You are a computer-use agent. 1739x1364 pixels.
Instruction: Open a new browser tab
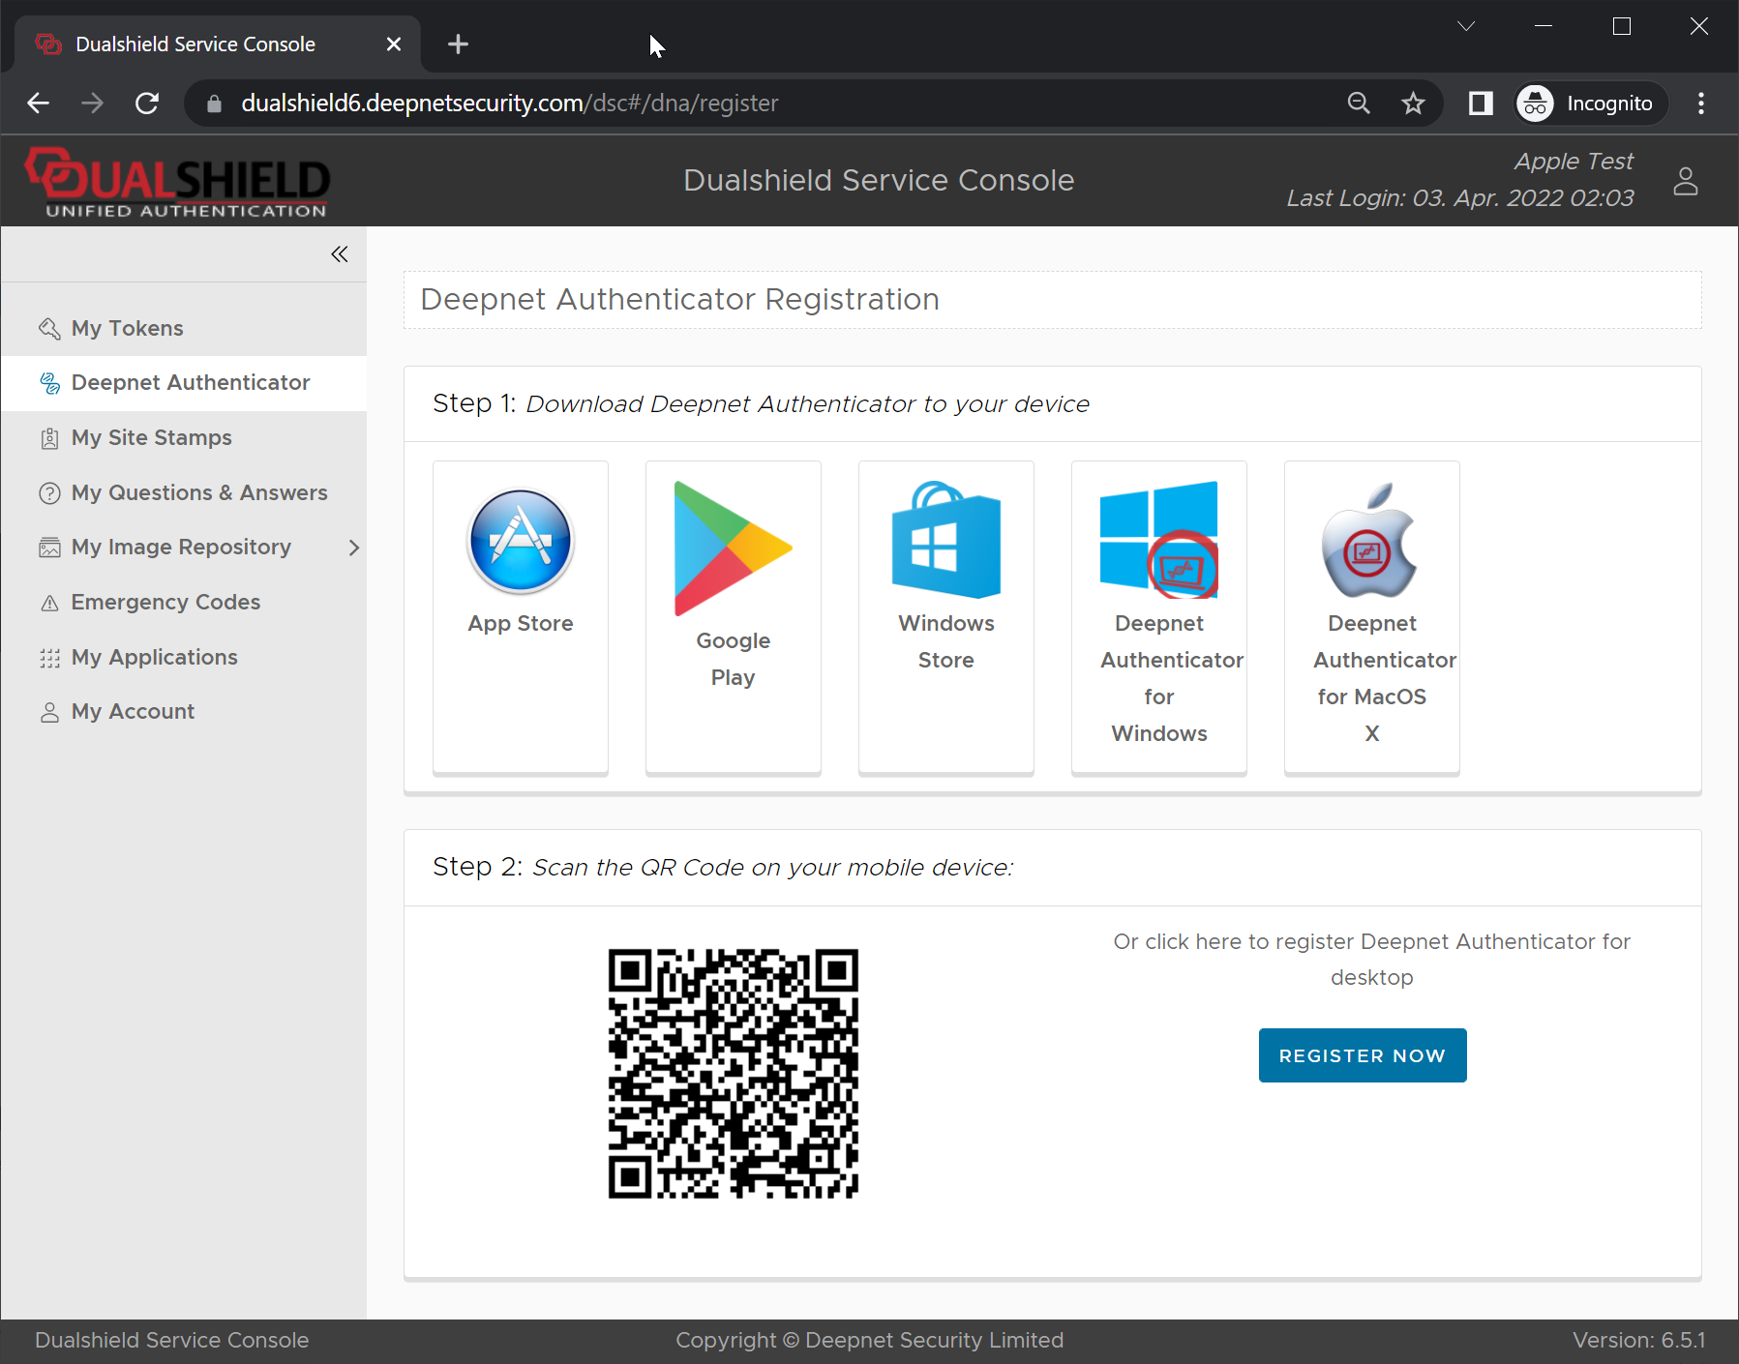tap(458, 44)
